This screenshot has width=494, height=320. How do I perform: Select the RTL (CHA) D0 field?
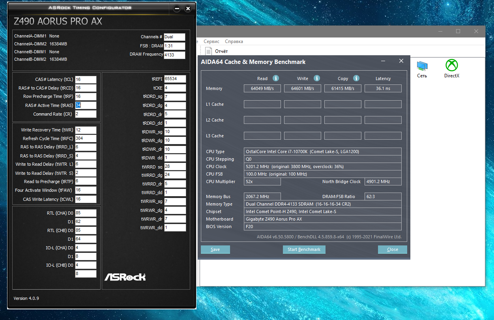[x=86, y=213]
